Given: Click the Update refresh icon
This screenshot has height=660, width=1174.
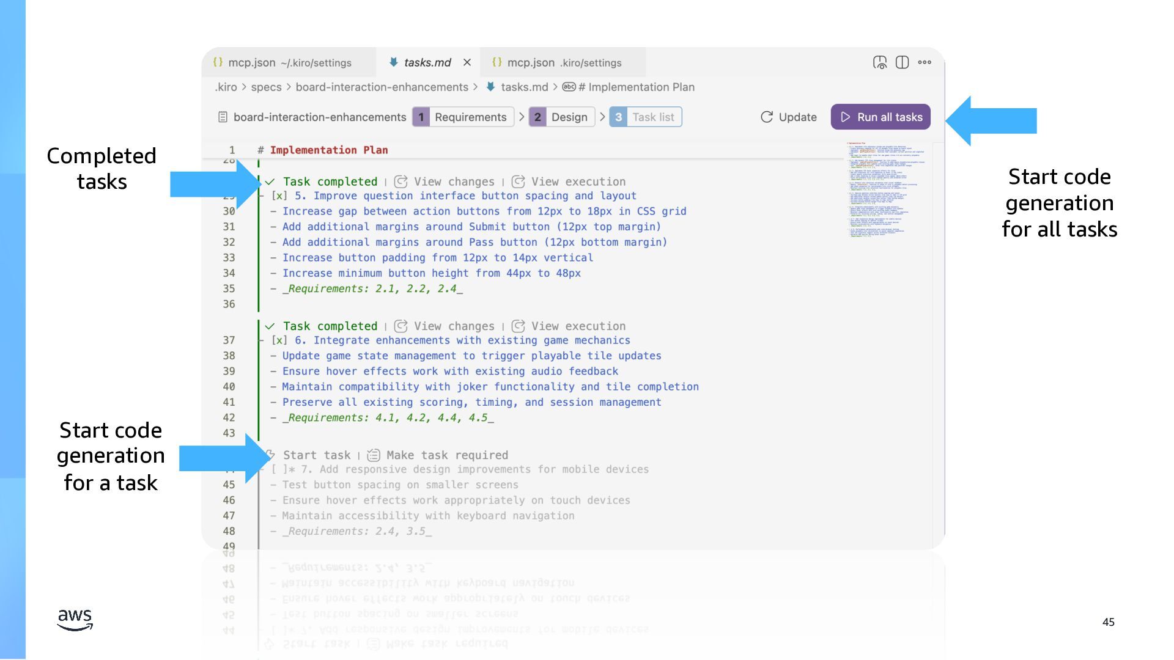Looking at the screenshot, I should click(x=767, y=117).
